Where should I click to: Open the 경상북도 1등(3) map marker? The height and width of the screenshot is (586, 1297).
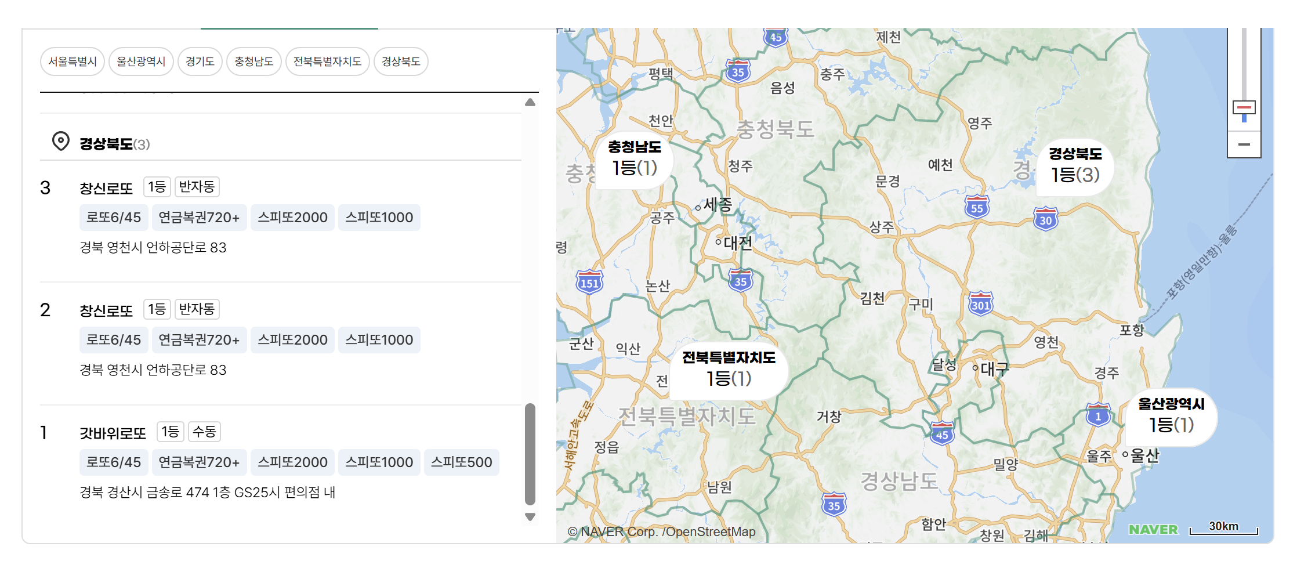[x=1075, y=166]
